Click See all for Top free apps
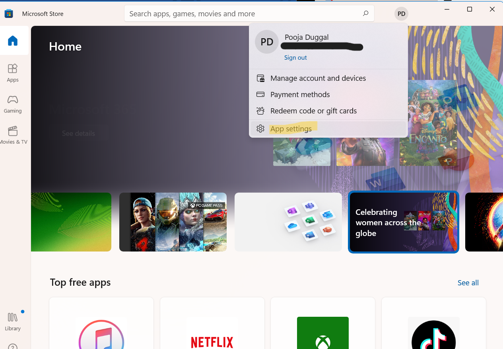This screenshot has width=503, height=349. (468, 283)
